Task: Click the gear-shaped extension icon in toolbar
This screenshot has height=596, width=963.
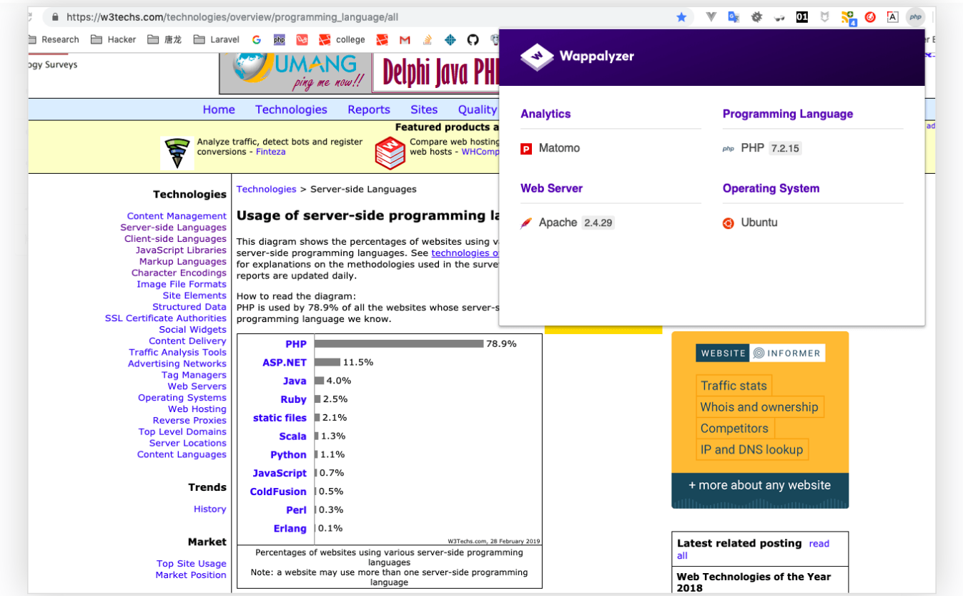Action: [756, 17]
